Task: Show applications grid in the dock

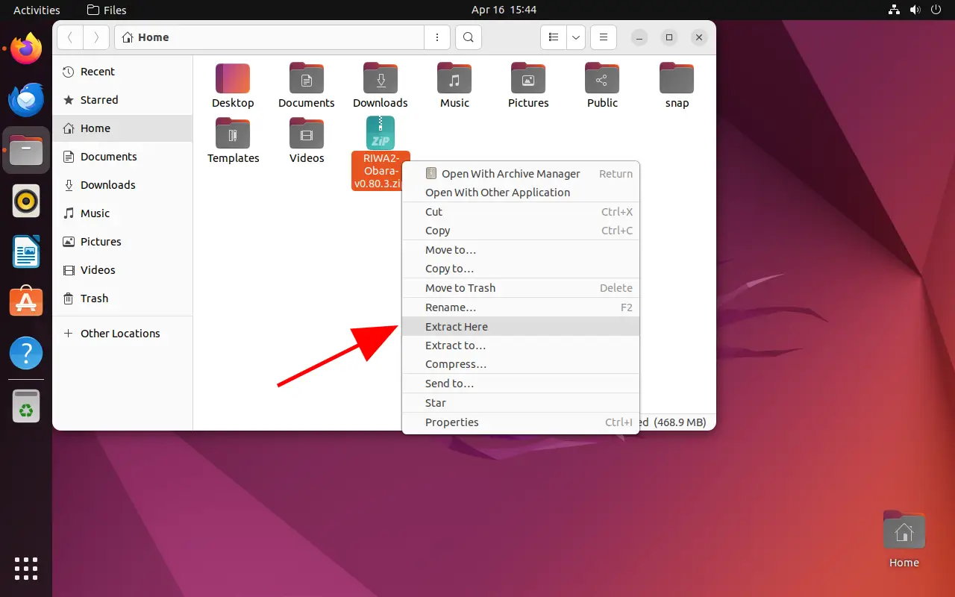Action: [x=26, y=568]
